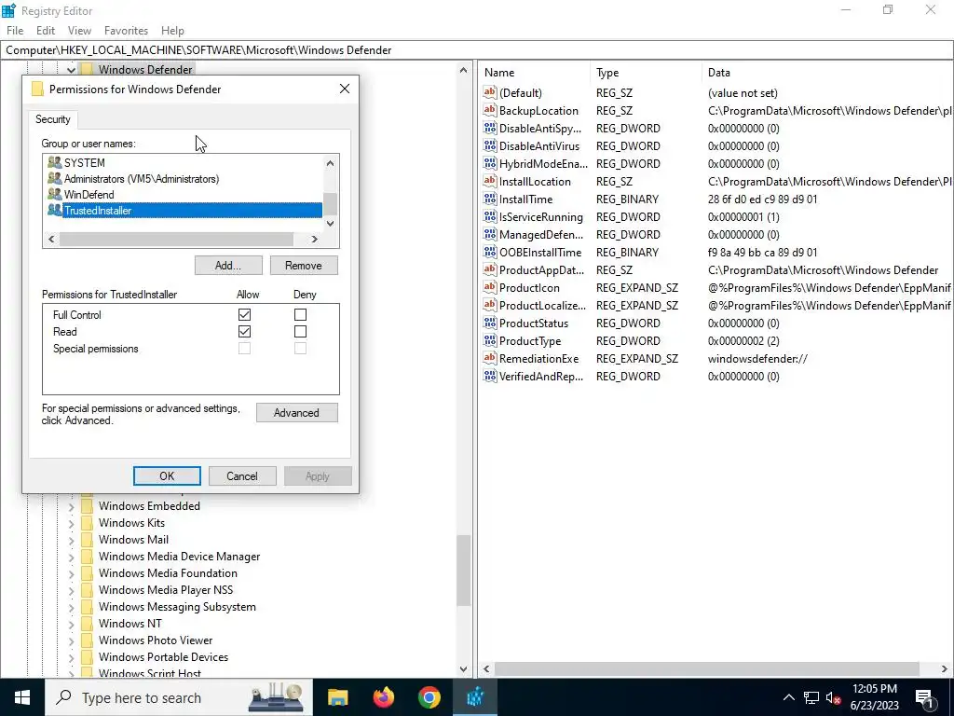Collapse the Windows Defender tree node
Viewport: 954px width, 716px height.
71,70
